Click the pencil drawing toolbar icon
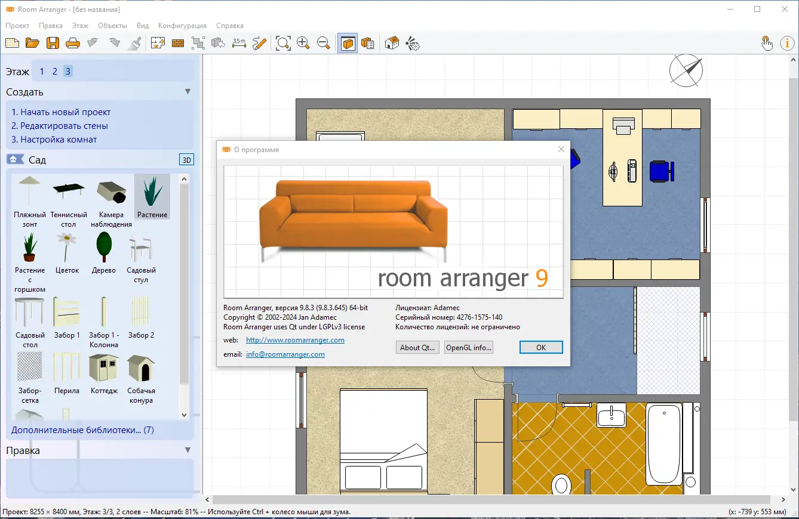Viewport: 799px width, 519px height. click(x=259, y=43)
